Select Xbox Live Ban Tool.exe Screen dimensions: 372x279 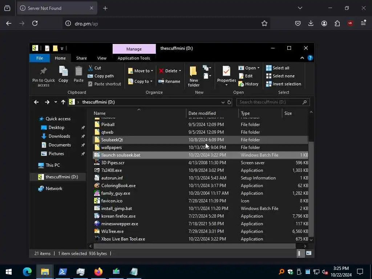(x=201, y=239)
